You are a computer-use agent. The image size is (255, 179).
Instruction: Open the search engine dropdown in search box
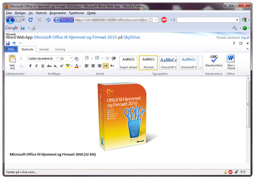[x=237, y=20]
